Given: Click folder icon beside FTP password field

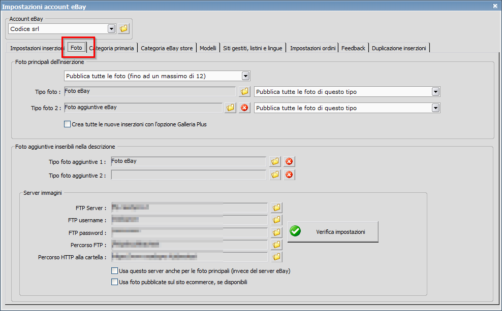Looking at the screenshot, I should [276, 232].
